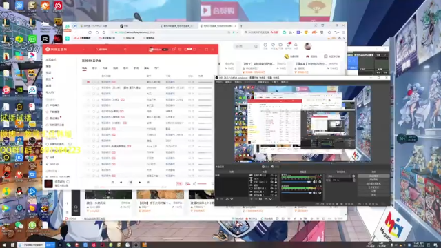The width and height of the screenshot is (441, 248).
Task: Open the OBS scene transition dropdown
Action: pyautogui.click(x=339, y=176)
